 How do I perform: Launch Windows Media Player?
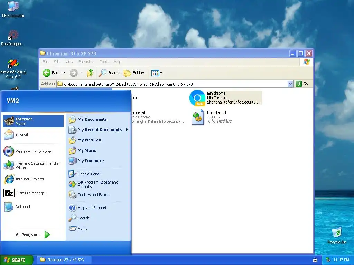click(33, 151)
